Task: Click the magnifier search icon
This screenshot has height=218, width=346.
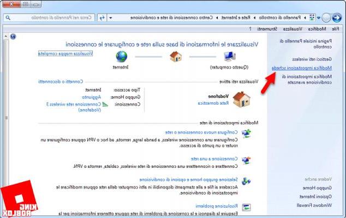Action: [x=8, y=17]
